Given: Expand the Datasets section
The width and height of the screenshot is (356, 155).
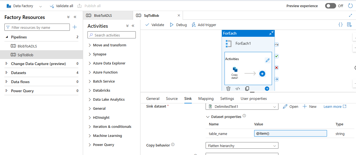Looking at the screenshot, I should tap(7, 73).
